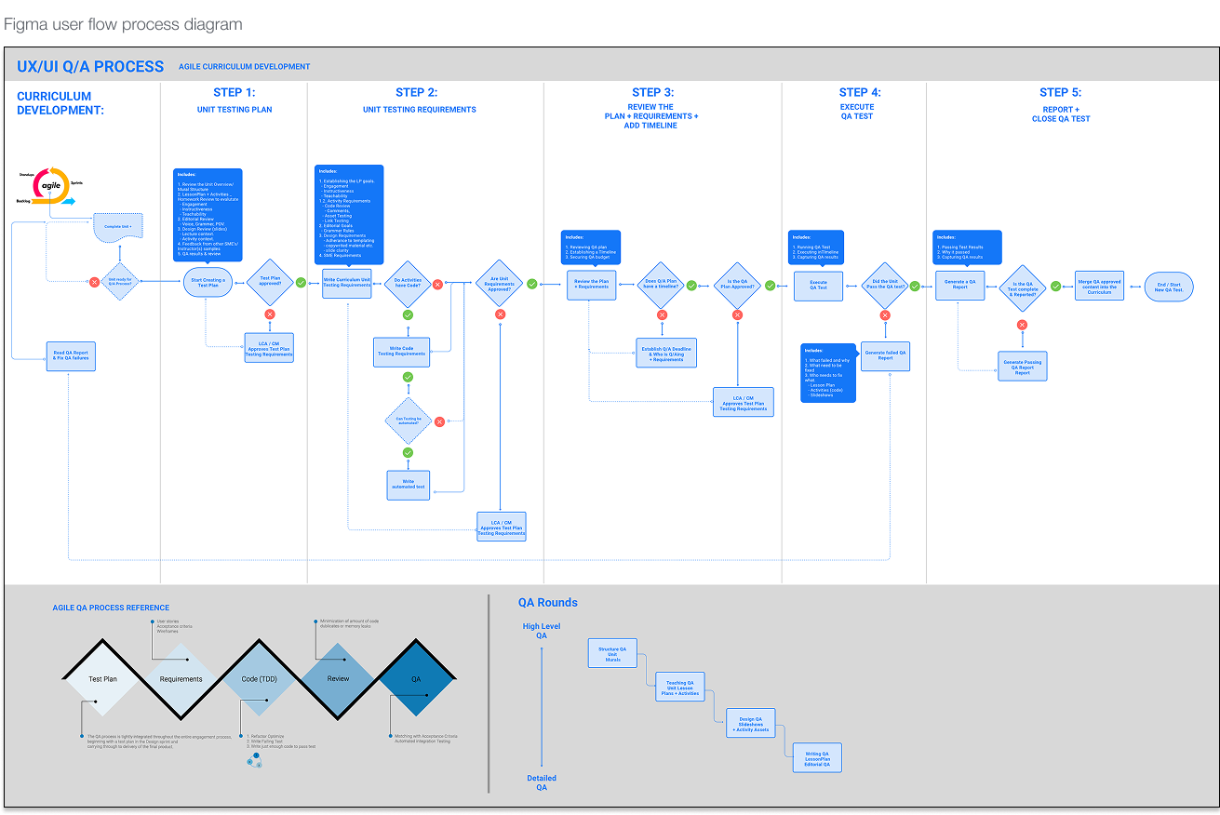Select 'Are Unit Requirements Approved?' diamond
The width and height of the screenshot is (1220, 815).
(500, 284)
